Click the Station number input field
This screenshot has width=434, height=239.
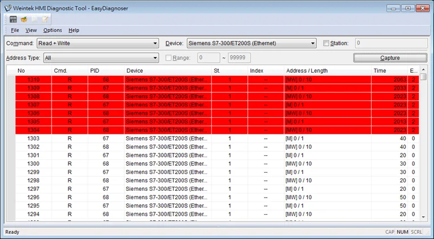pyautogui.click(x=391, y=43)
